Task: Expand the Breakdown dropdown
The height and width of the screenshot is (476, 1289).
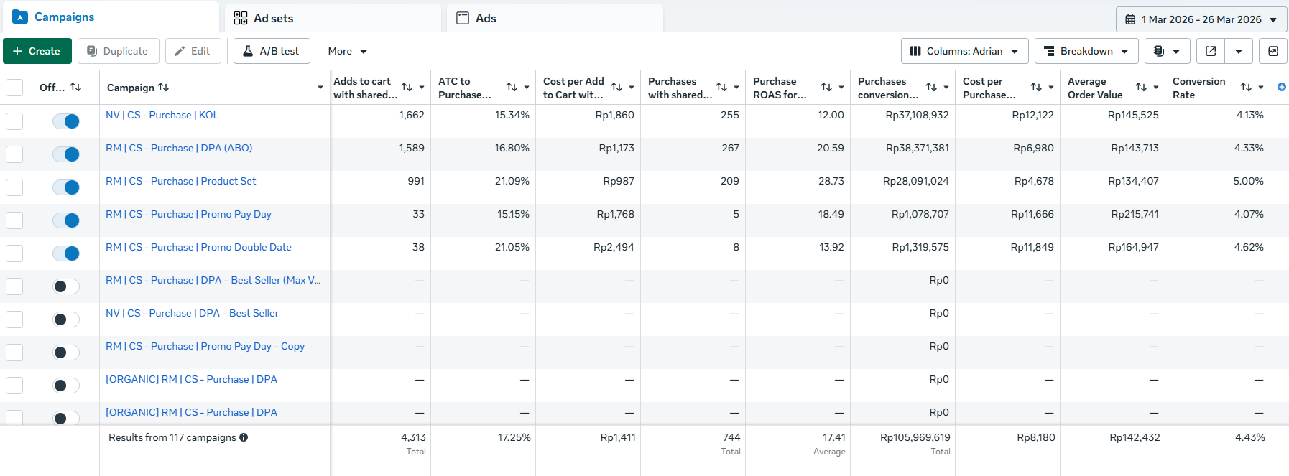Action: 1086,51
